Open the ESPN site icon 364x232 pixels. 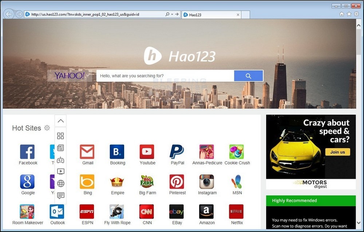pyautogui.click(x=87, y=212)
